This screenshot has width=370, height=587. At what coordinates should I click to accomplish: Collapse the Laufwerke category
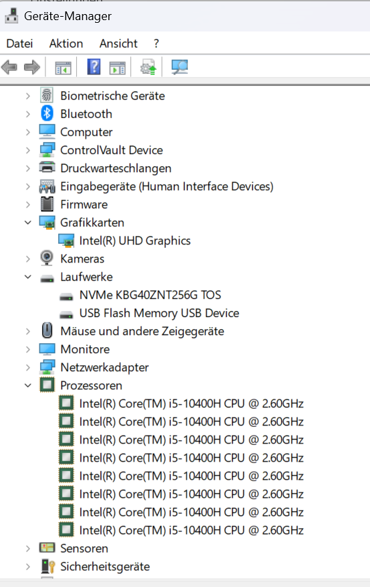coord(28,277)
